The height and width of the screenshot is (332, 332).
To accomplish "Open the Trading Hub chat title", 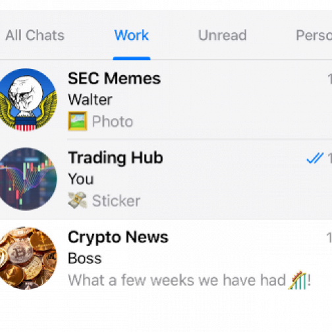I will [x=115, y=157].
